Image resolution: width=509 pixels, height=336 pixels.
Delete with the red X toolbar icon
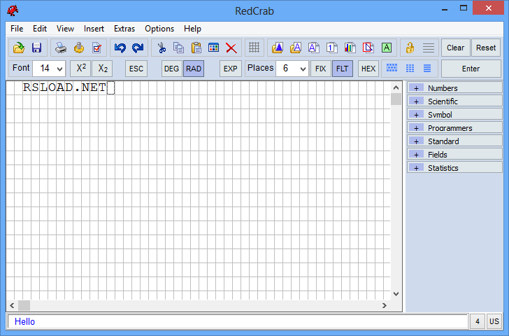(231, 48)
